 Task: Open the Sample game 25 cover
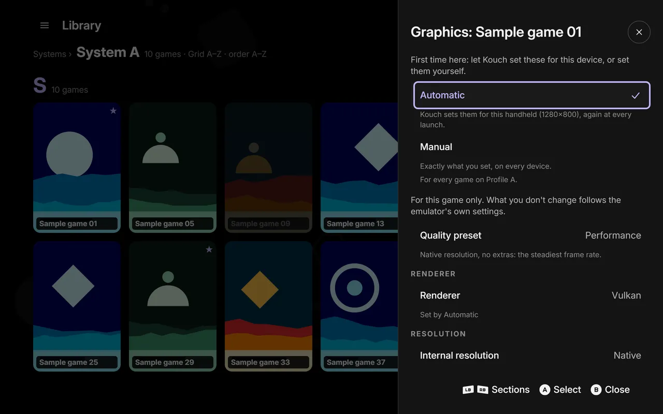(x=77, y=306)
